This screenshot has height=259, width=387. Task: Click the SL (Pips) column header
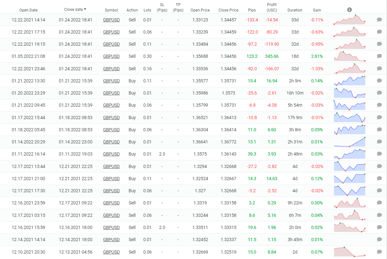point(162,8)
